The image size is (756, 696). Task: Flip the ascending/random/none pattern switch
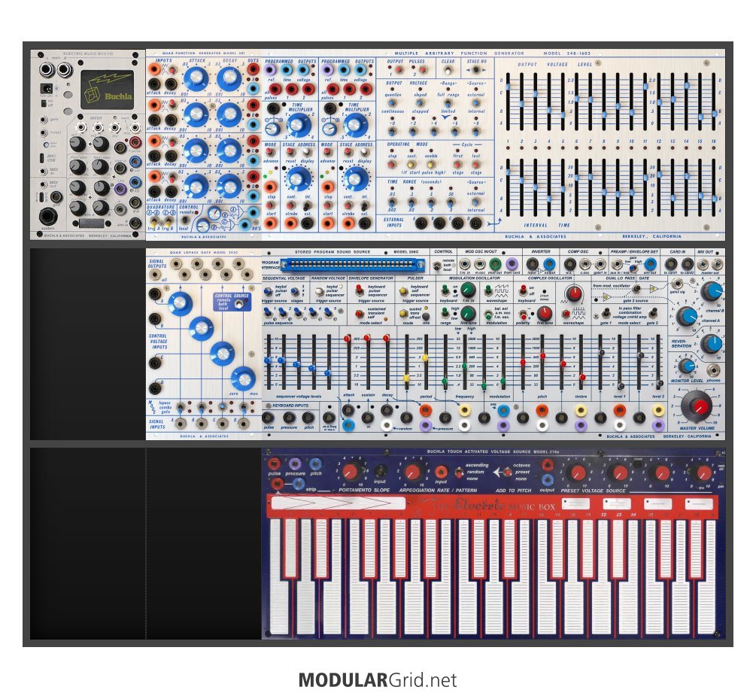(x=459, y=472)
